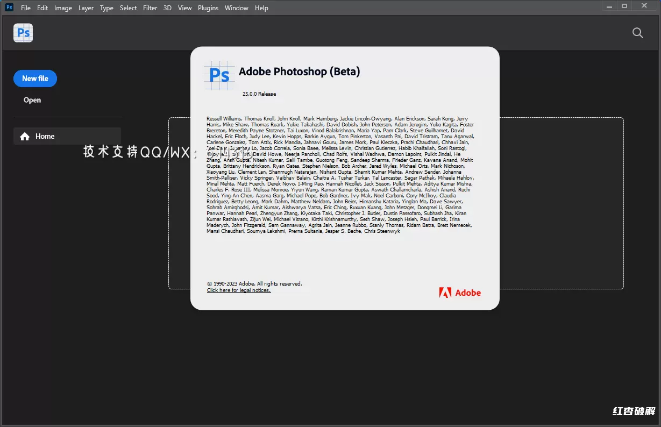Open the Select menu
661x427 pixels.
pyautogui.click(x=128, y=8)
